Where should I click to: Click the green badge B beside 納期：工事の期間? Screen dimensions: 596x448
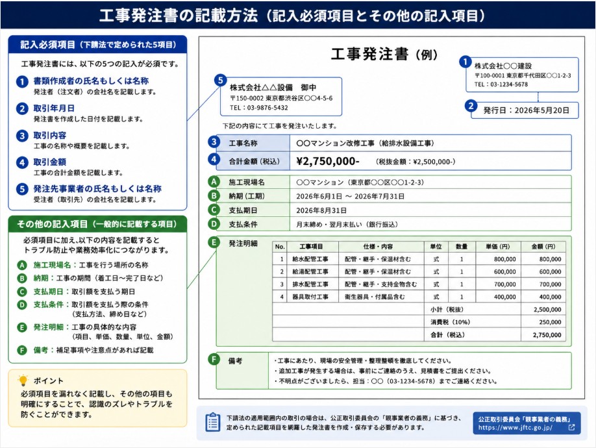pos(22,278)
